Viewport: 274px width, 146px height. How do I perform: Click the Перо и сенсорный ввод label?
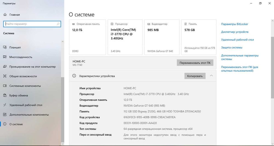[x=95, y=135]
